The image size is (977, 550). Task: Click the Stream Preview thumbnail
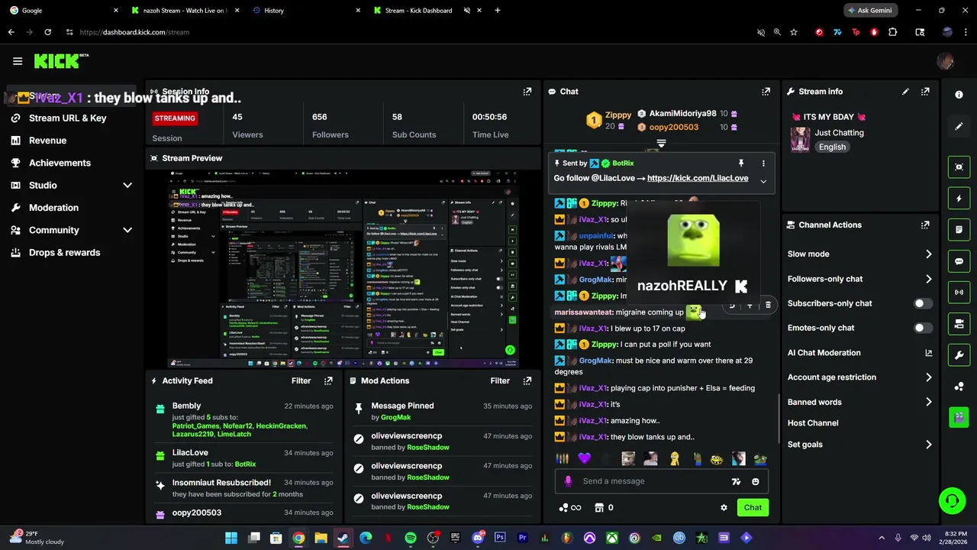click(x=343, y=269)
